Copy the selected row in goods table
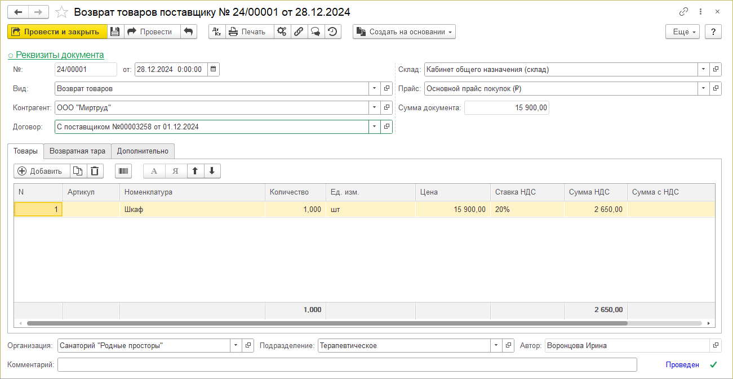Image resolution: width=733 pixels, height=379 pixels. point(78,172)
